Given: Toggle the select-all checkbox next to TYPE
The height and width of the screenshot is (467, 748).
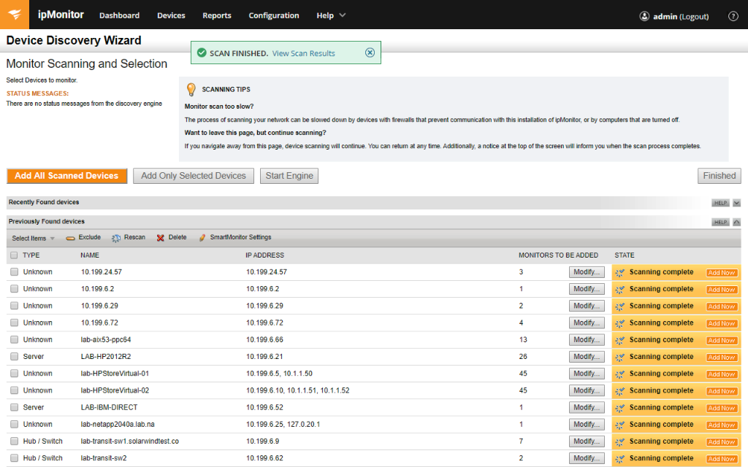Looking at the screenshot, I should 14,255.
